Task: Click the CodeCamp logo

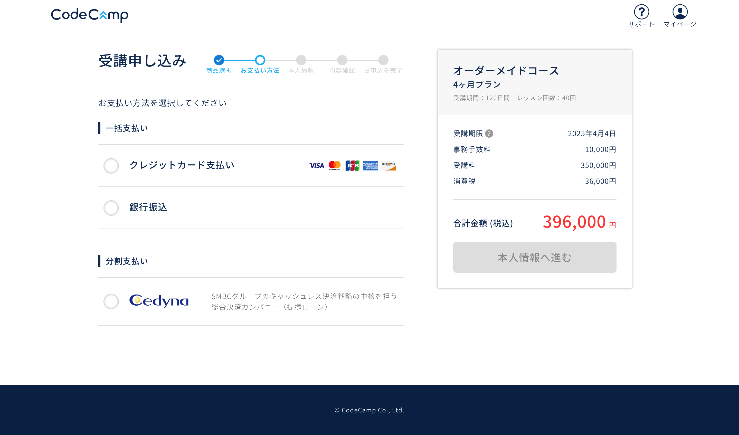Action: coord(89,15)
